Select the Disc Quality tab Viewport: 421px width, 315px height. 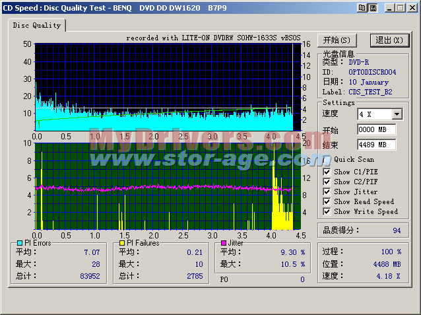(37, 25)
